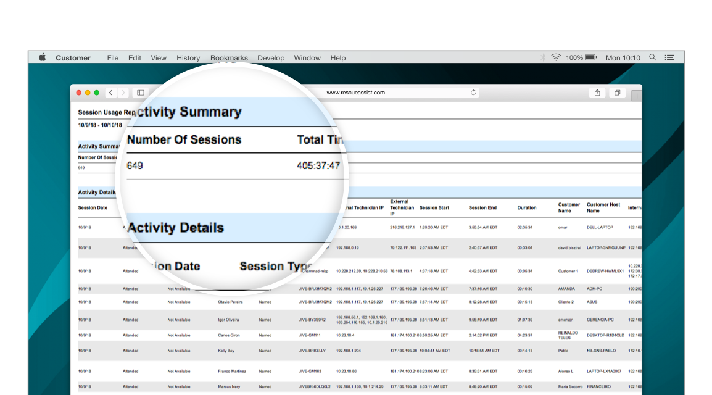Click the battery 100% indicator

point(581,57)
